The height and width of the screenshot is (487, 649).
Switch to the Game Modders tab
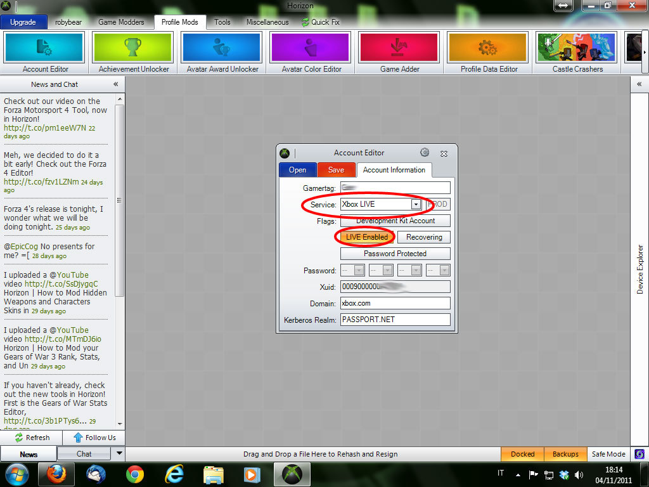point(121,22)
